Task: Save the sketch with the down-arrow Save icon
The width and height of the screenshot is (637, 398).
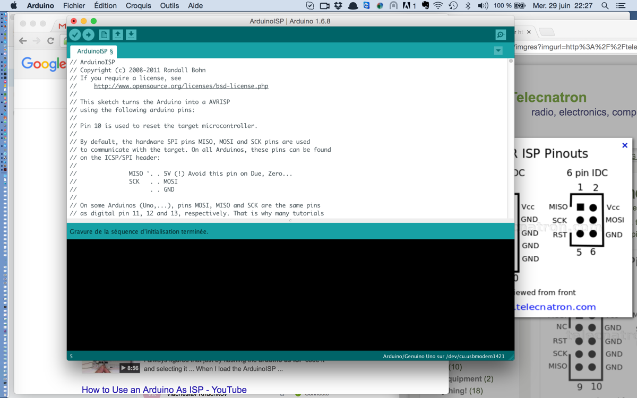Action: point(131,34)
